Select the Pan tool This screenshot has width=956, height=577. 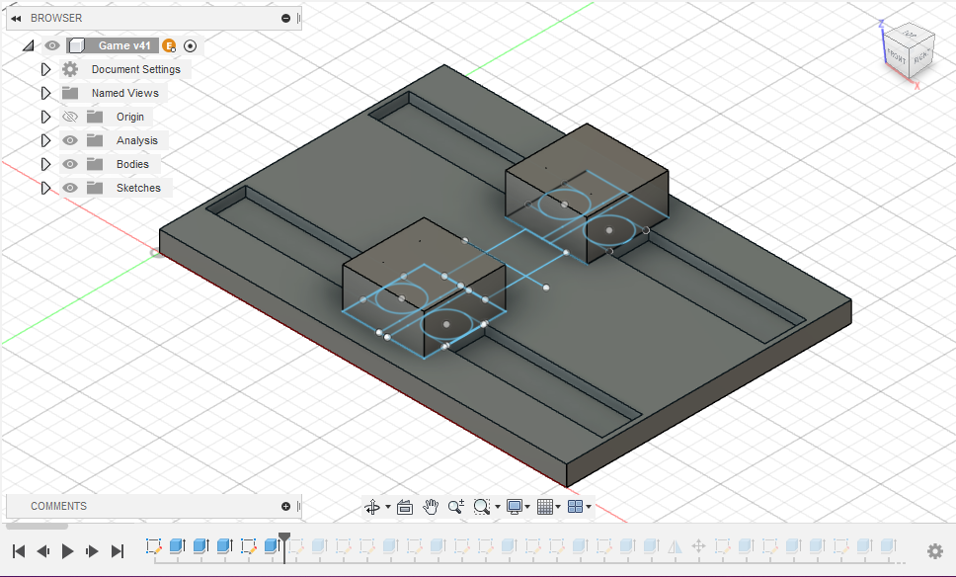[x=431, y=506]
